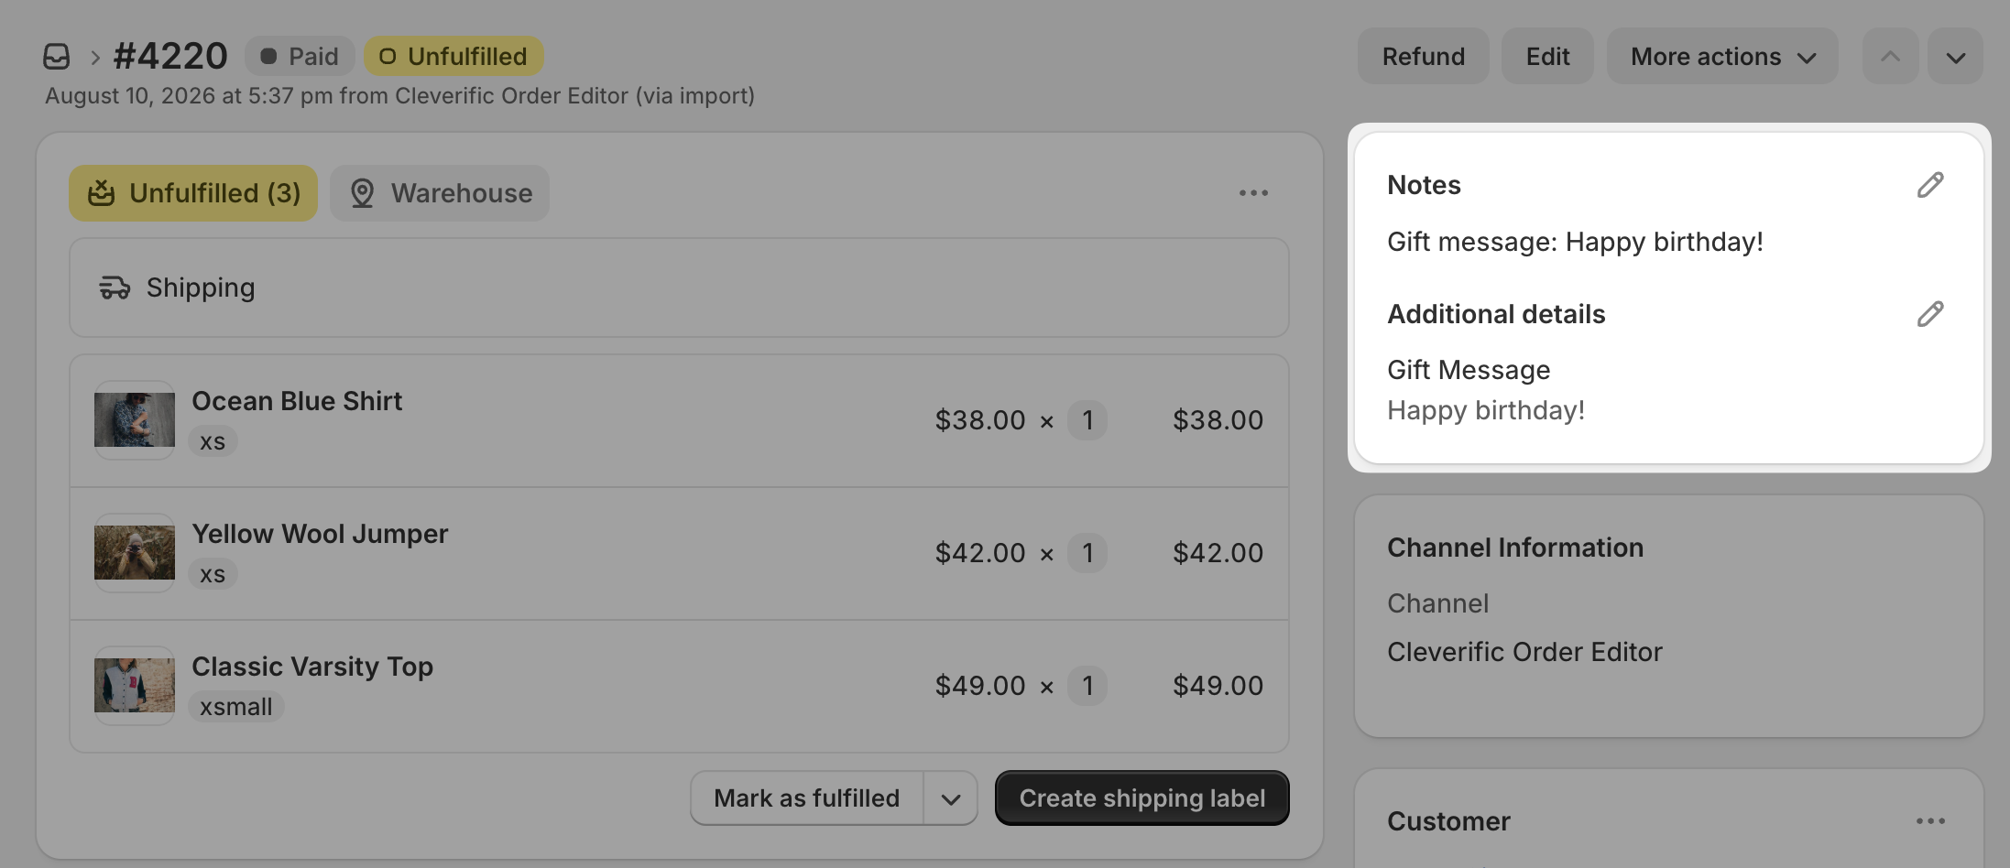Open Customer card three-dot menu

(x=1930, y=821)
